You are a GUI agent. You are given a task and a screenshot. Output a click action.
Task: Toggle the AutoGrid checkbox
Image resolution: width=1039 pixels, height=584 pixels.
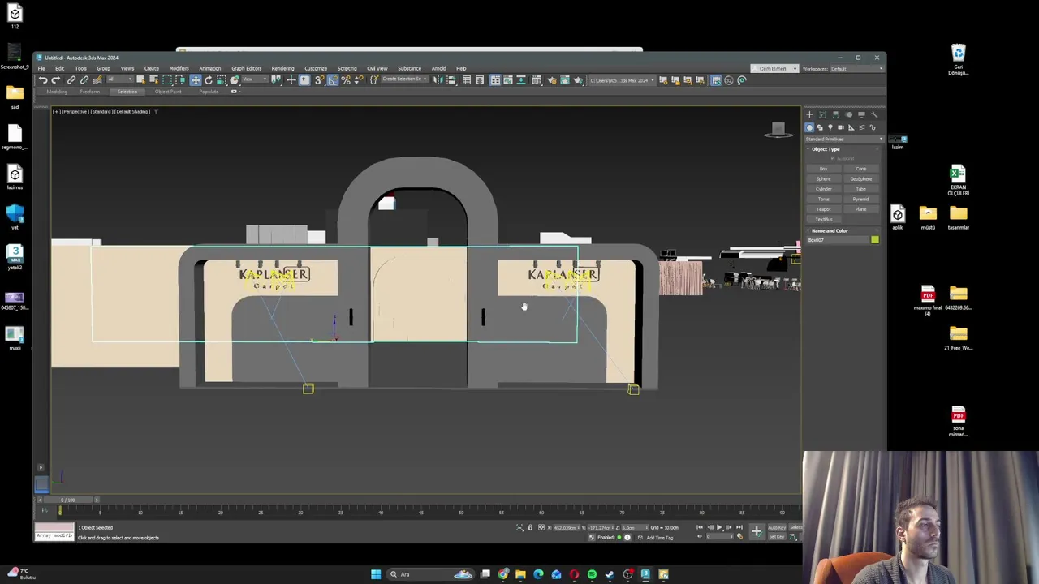[x=832, y=158]
